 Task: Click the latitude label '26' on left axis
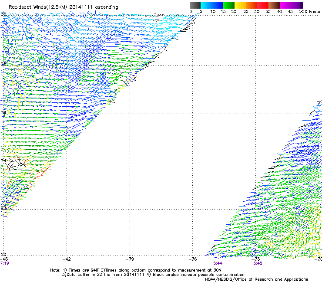(3, 112)
